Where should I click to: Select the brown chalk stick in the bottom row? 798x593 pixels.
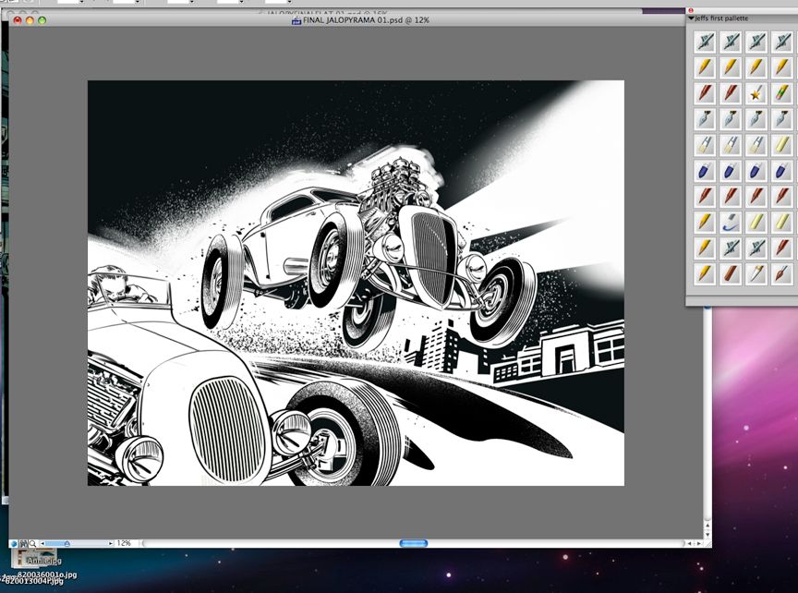tap(731, 273)
